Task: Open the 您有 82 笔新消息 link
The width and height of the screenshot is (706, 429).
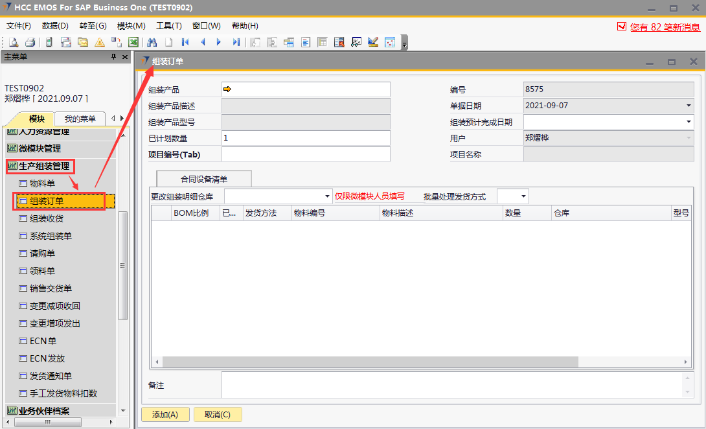Action: pos(665,27)
